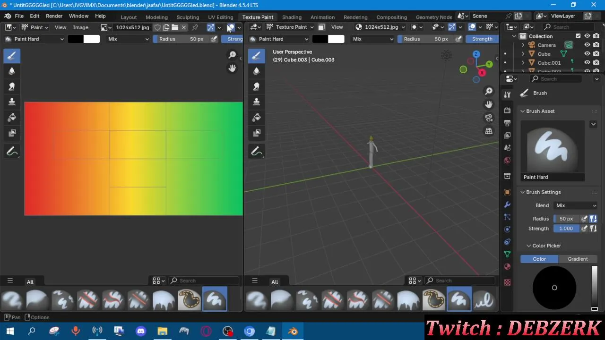Open Blend Mix dropdown in Brush Settings
Screen dimensions: 605x340
click(576, 205)
